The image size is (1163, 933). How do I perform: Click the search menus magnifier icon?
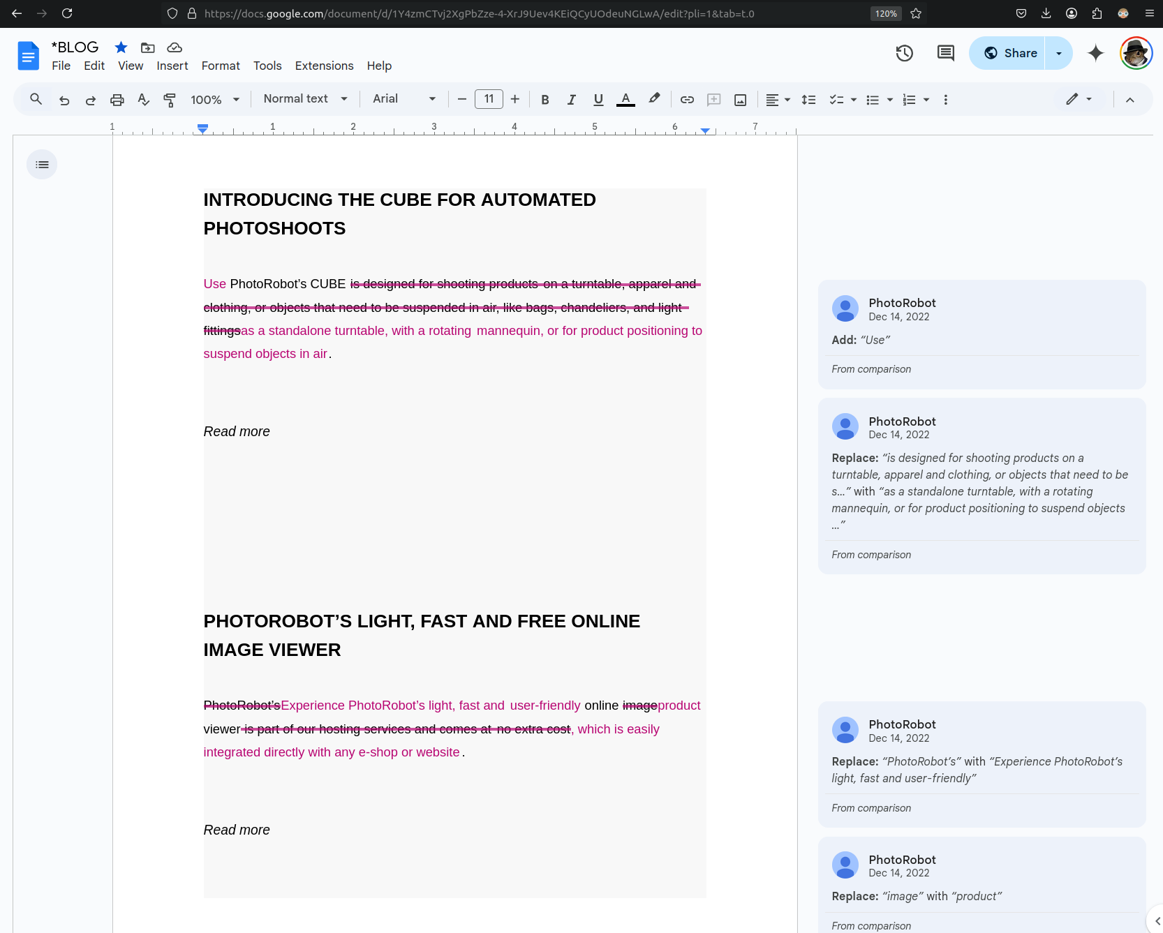36,99
